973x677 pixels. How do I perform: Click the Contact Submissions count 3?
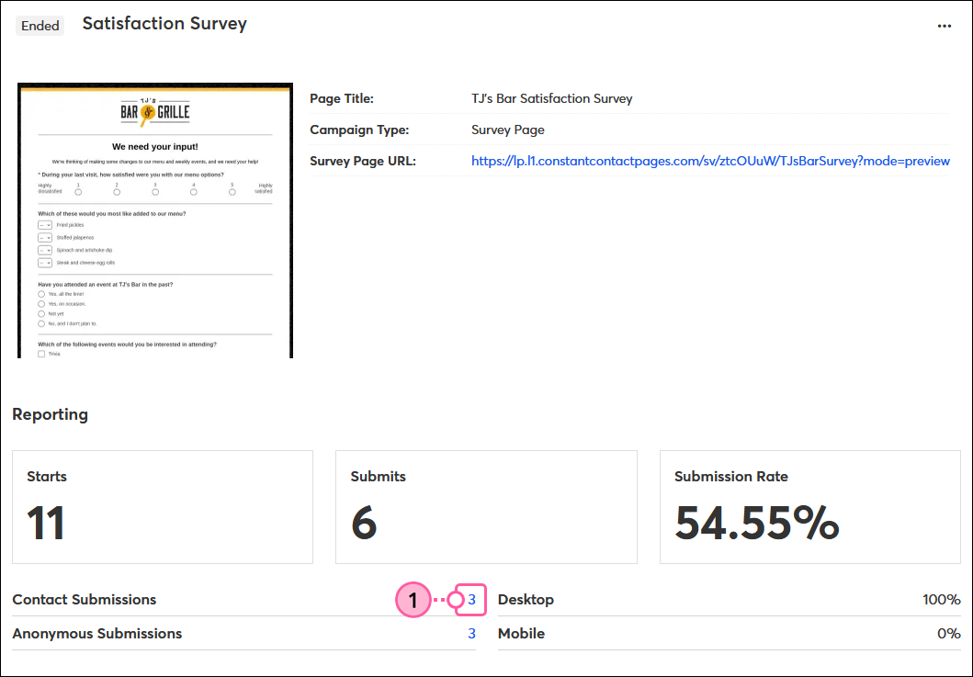coord(471,600)
